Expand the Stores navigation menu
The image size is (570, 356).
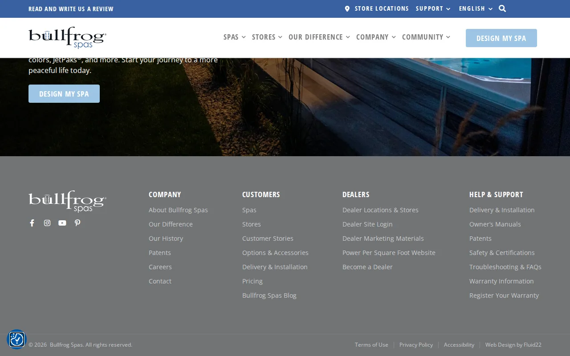[267, 37]
